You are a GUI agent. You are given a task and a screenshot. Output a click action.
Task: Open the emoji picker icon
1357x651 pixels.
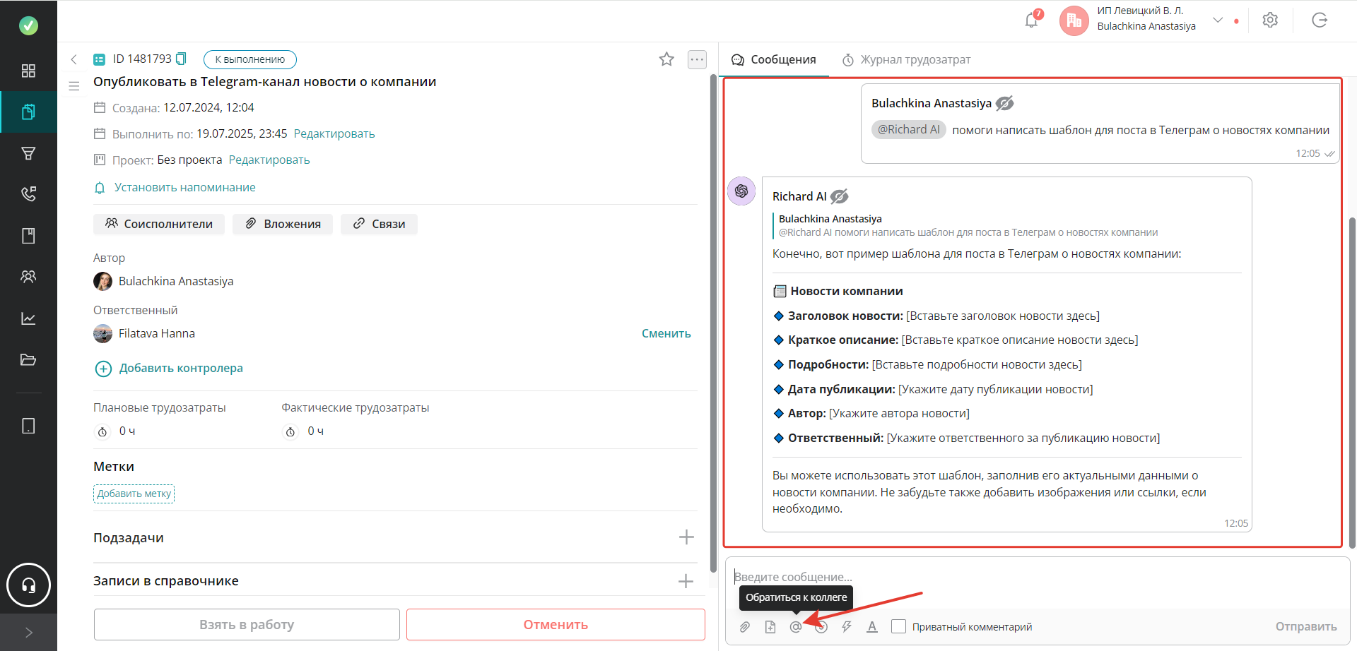pos(821,626)
